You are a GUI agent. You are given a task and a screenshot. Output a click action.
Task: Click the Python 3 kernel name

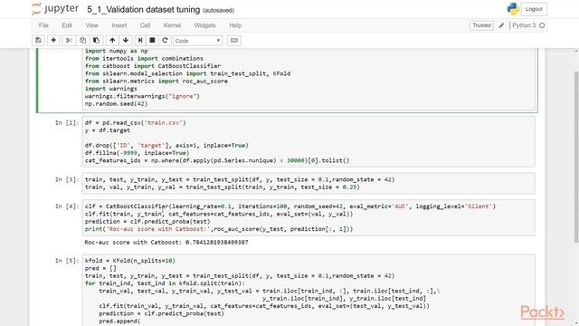pos(524,25)
